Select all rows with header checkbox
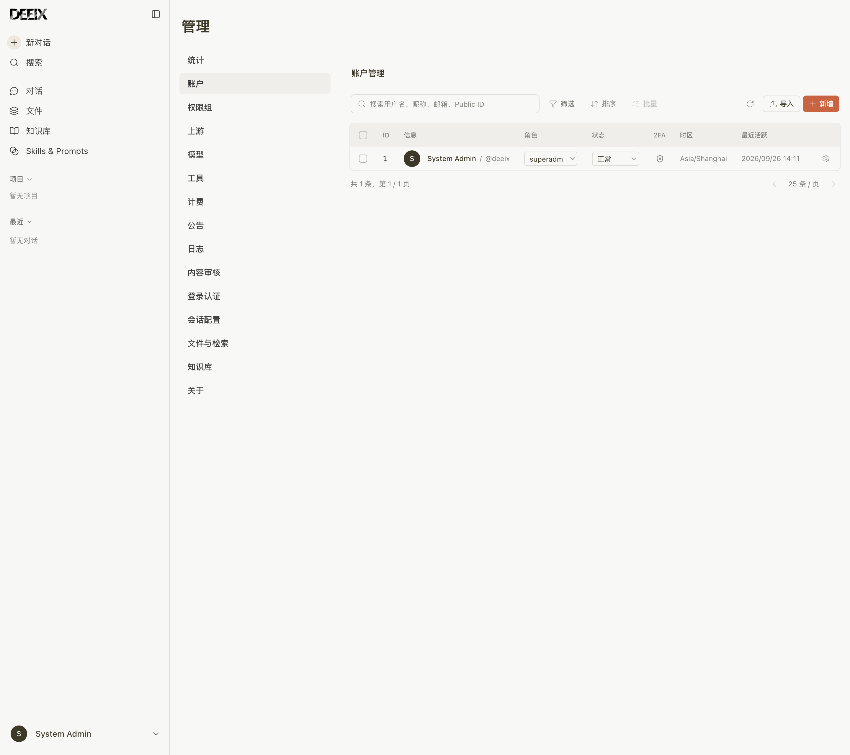The height and width of the screenshot is (755, 850). point(363,135)
